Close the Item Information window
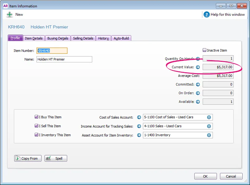Viewport: 250px width, 185px height. tap(242, 6)
